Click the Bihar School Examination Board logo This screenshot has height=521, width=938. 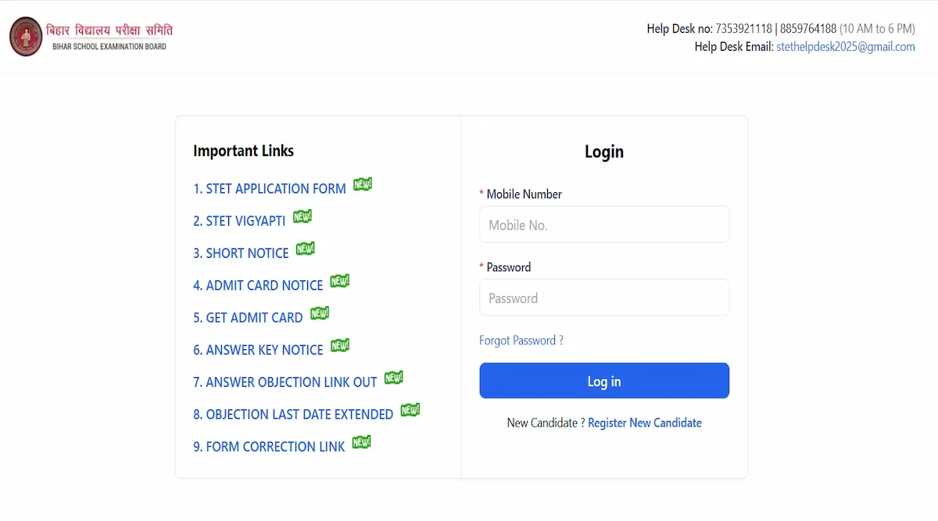(x=26, y=37)
